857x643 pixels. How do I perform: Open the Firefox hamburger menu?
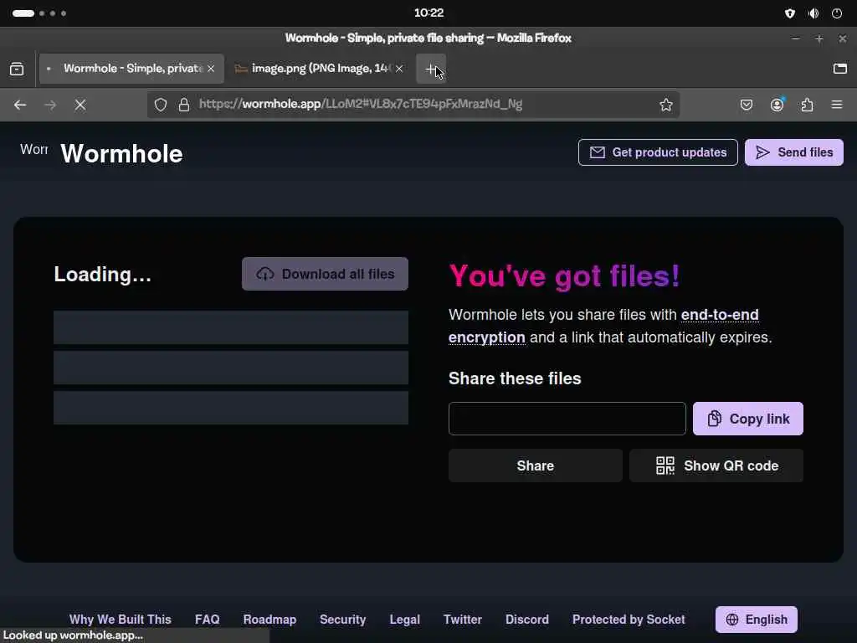(837, 105)
